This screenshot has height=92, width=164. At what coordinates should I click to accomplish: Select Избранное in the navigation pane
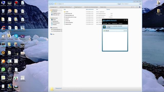[x=55, y=10]
